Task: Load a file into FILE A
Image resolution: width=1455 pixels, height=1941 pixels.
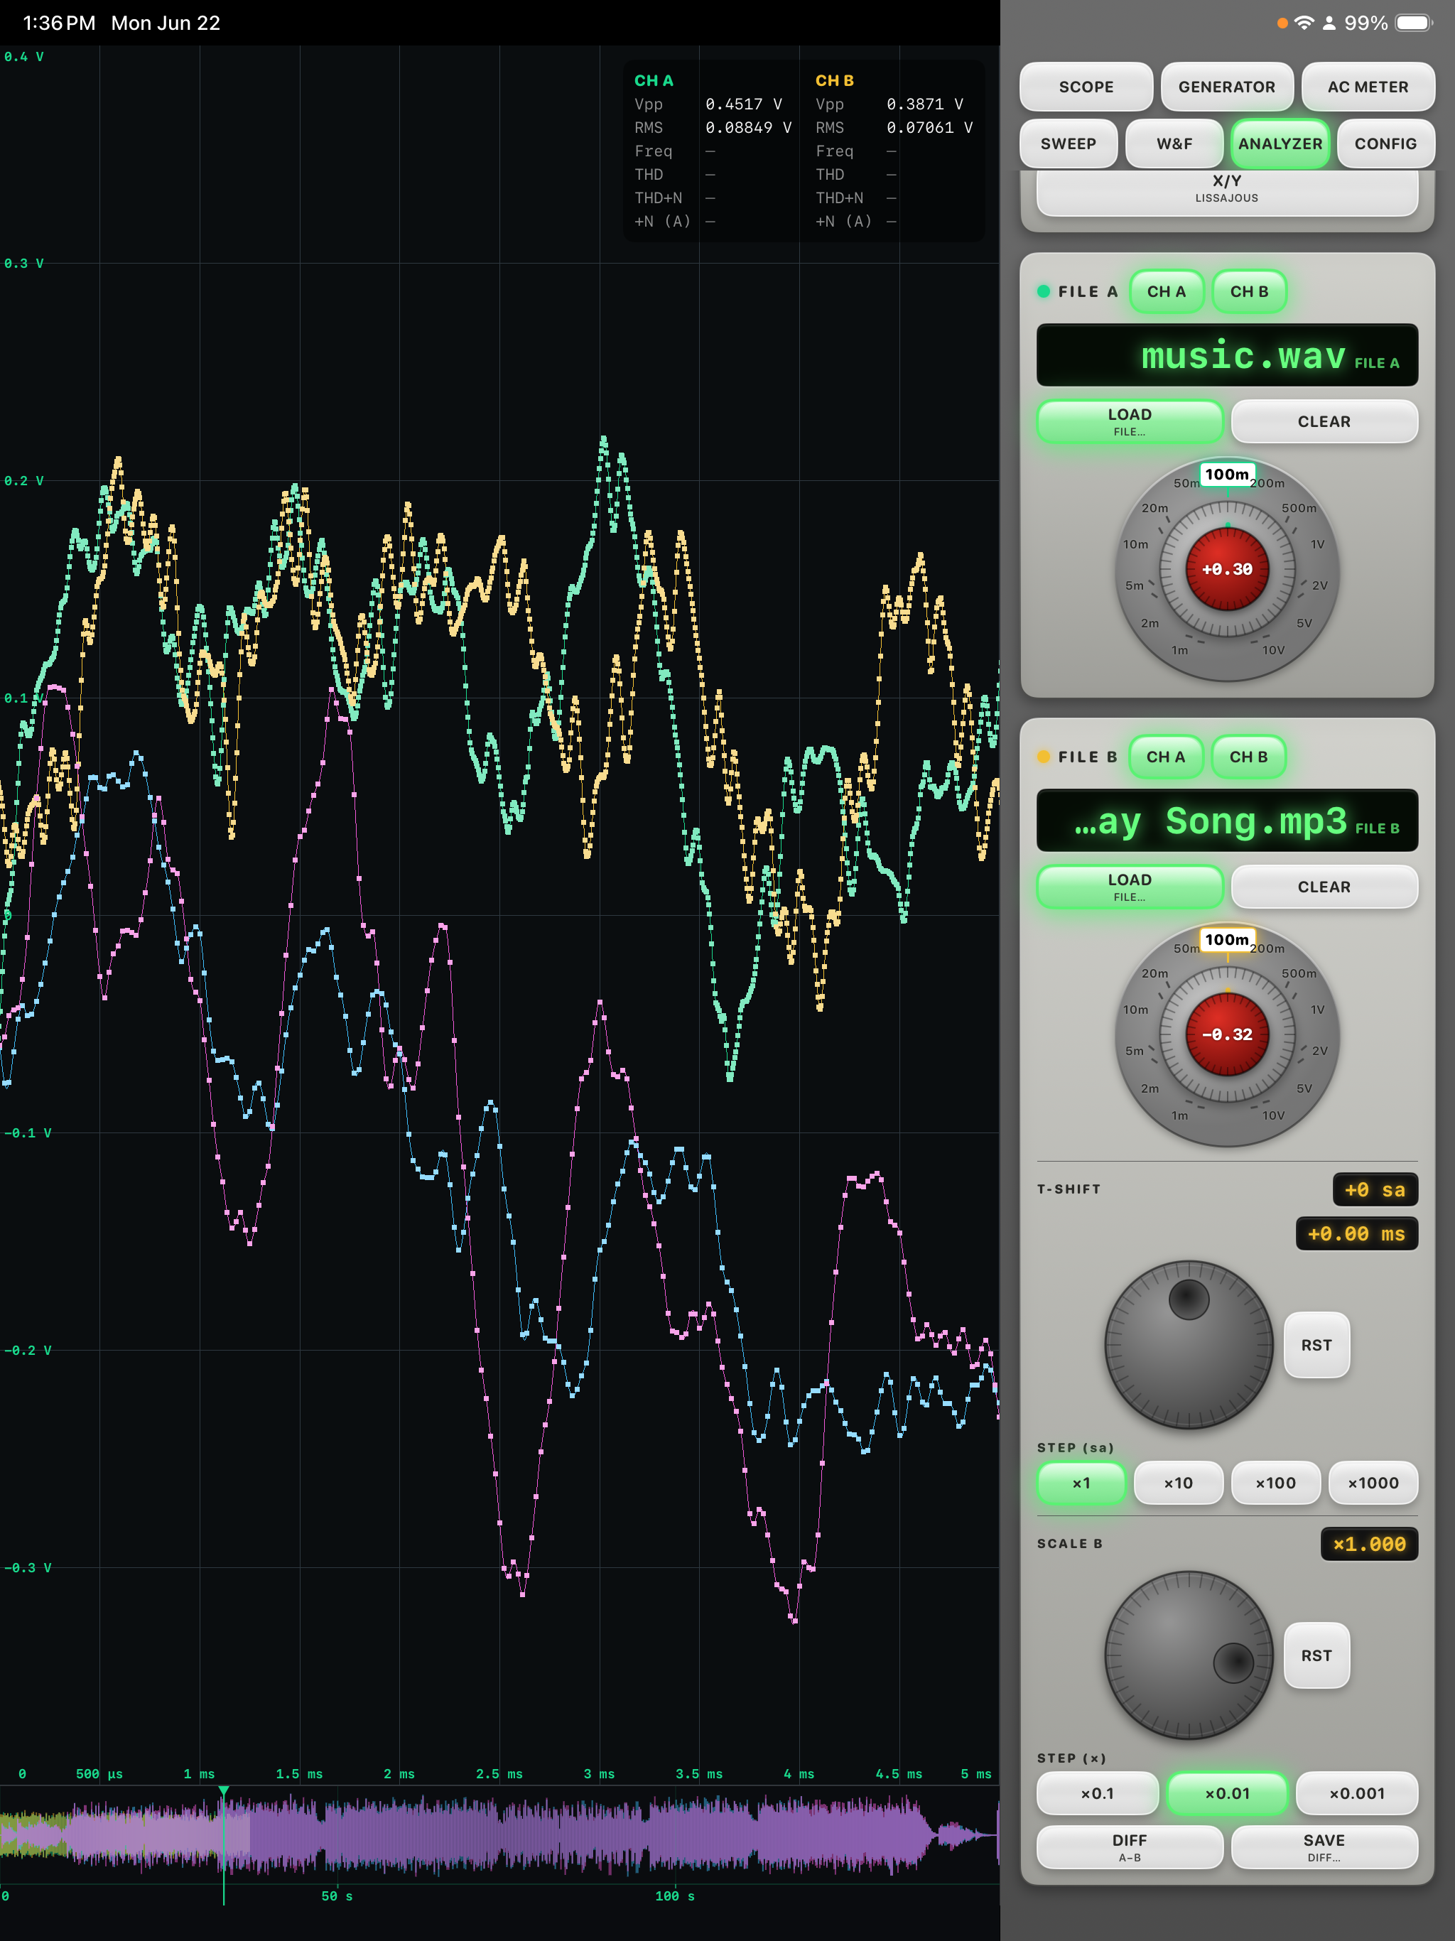Action: (x=1130, y=421)
